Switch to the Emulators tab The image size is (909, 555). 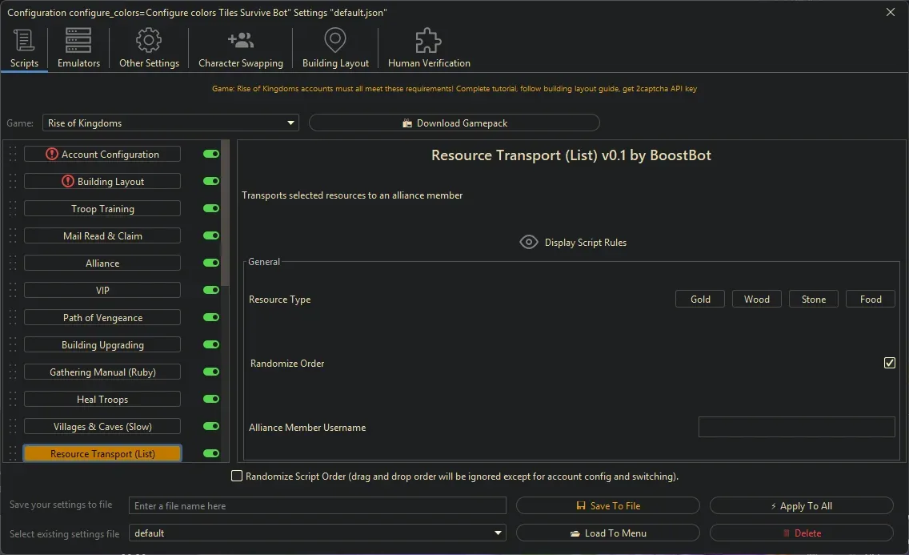tap(78, 48)
